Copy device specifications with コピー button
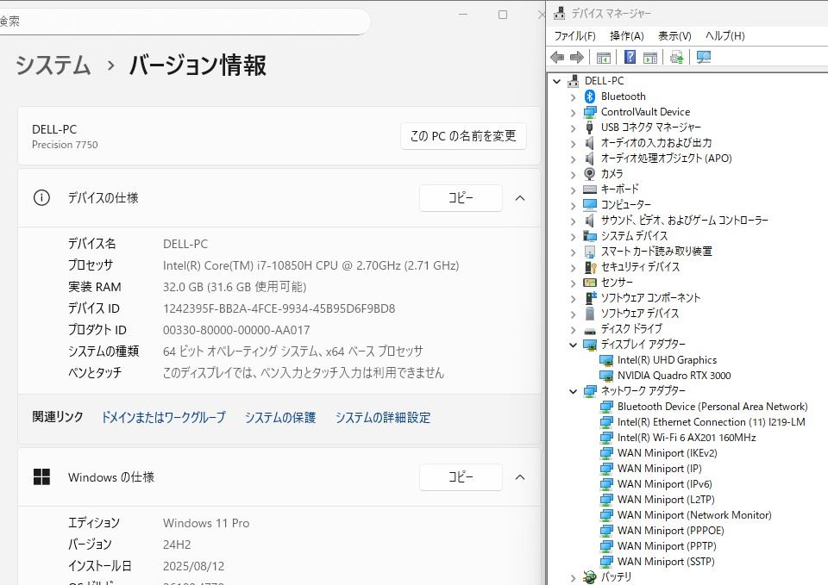 (461, 198)
